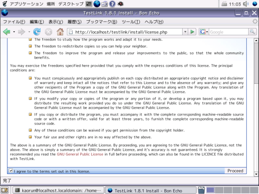Launch the terminal from top panel icon
The image size is (259, 194).
pos(89,4)
